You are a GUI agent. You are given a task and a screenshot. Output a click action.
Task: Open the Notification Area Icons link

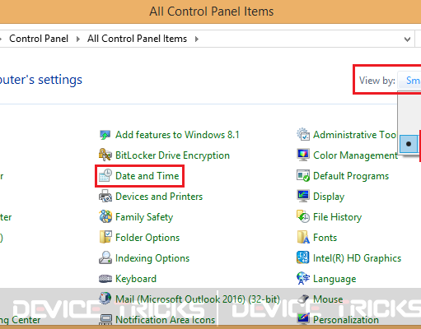coord(166,320)
